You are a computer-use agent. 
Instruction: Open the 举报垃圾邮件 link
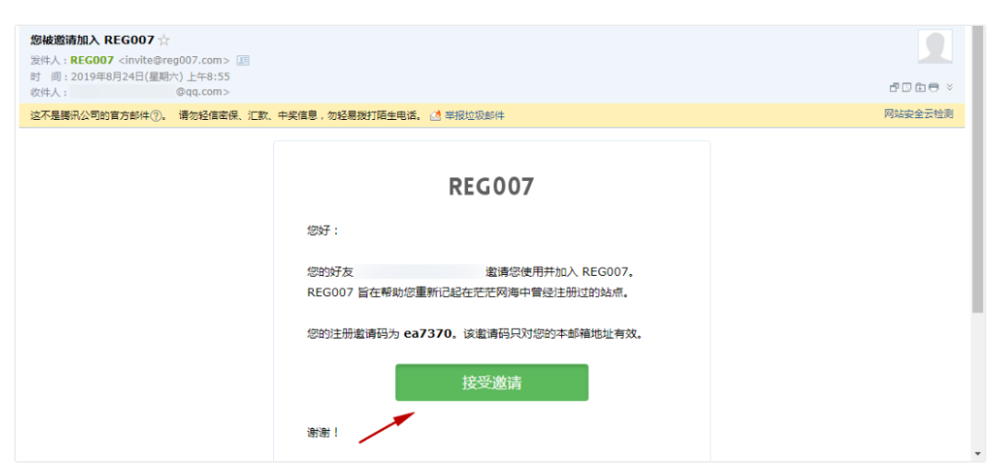coord(474,116)
